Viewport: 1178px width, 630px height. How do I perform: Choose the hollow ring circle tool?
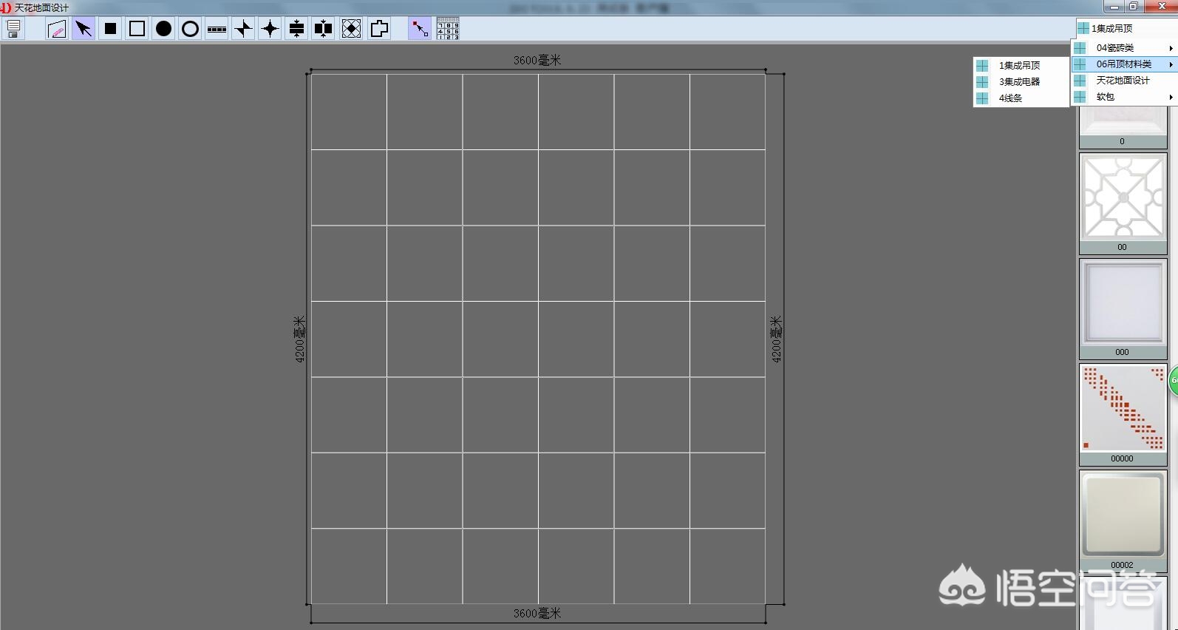tap(190, 29)
